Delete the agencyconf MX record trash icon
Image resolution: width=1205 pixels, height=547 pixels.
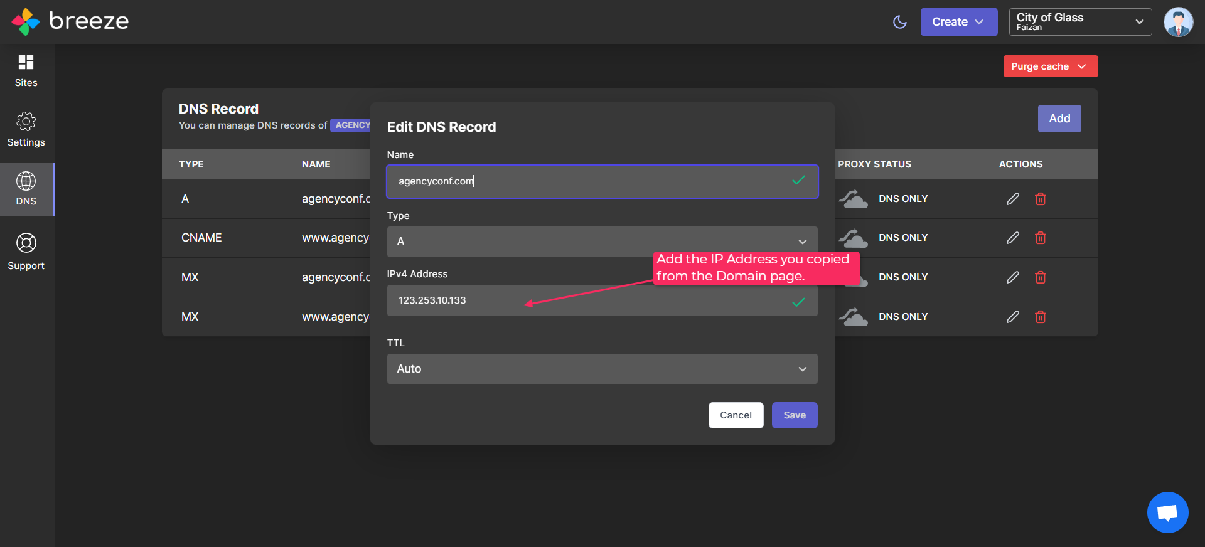(1040, 277)
